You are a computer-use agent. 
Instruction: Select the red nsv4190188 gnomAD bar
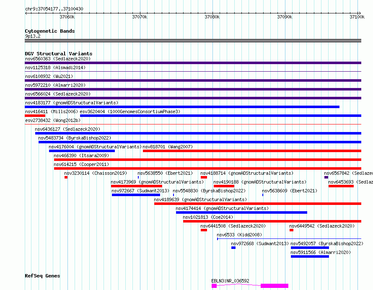tap(224, 186)
